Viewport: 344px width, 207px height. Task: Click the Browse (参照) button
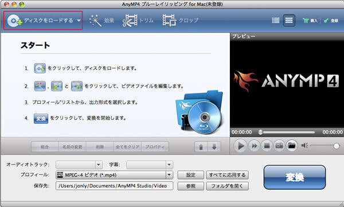point(191,186)
